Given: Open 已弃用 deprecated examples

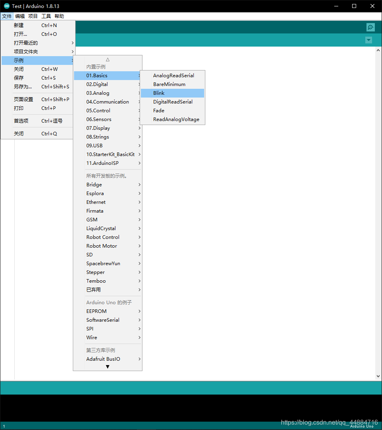Looking at the screenshot, I should coord(108,290).
